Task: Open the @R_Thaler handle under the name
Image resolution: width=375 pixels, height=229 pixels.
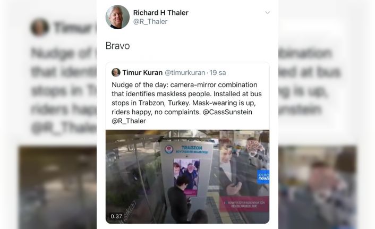Action: pos(150,22)
